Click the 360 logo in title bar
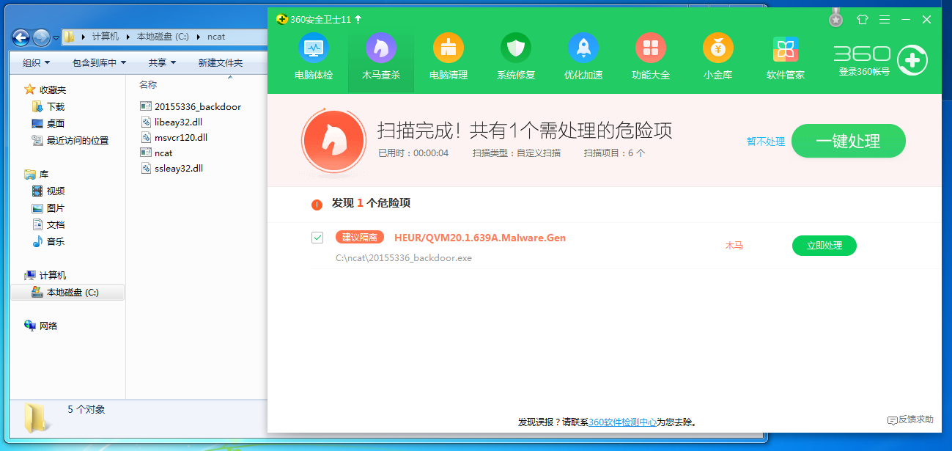Viewport: 952px width, 451px height. tap(281, 19)
